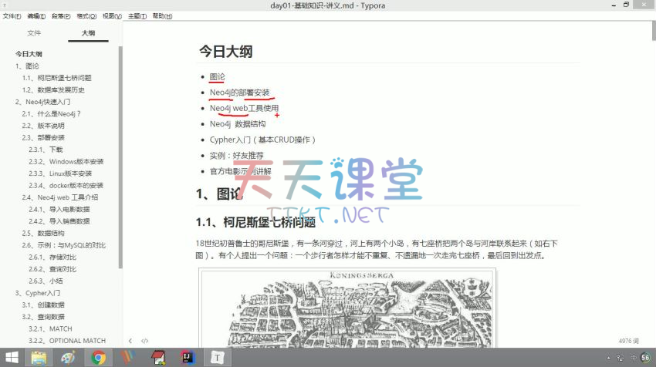Open File Explorer from the taskbar
Image resolution: width=656 pixels, height=367 pixels.
39,358
